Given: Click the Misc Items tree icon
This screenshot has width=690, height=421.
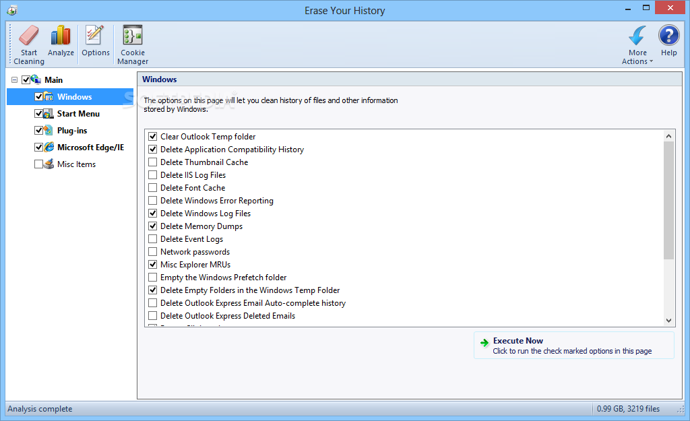Looking at the screenshot, I should click(x=49, y=164).
